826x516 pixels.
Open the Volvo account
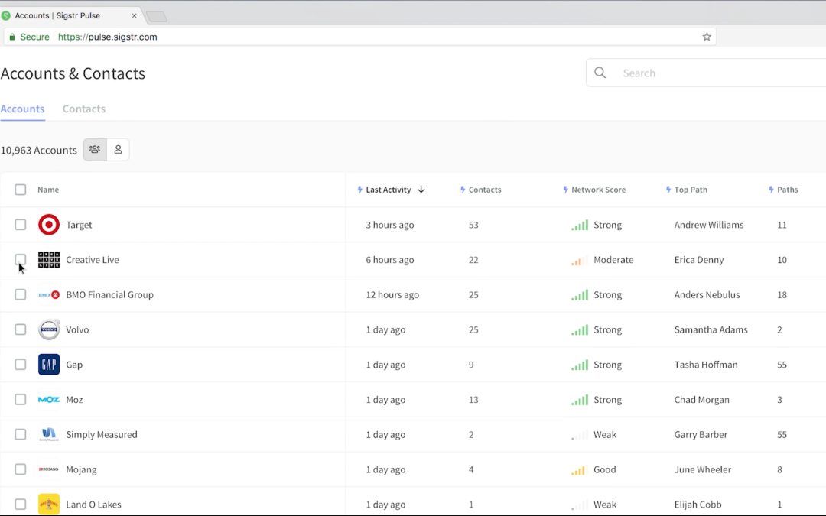pyautogui.click(x=77, y=329)
